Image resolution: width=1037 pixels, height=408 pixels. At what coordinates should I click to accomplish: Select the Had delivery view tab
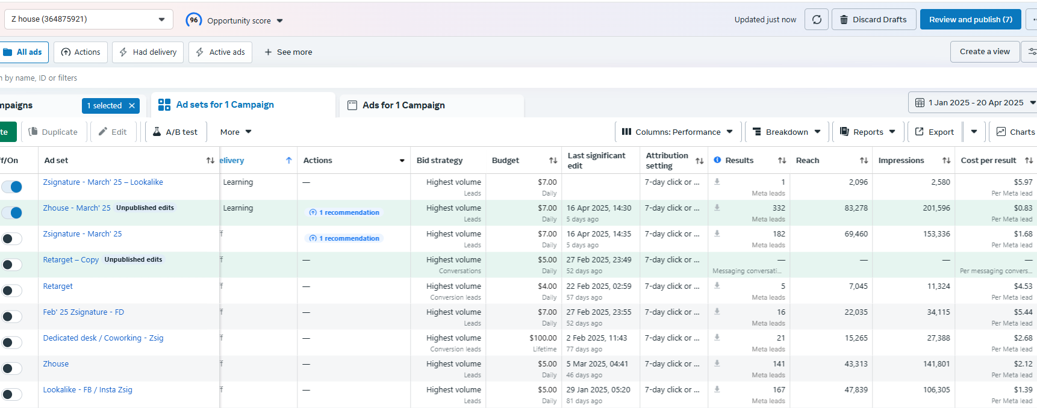[x=148, y=52]
